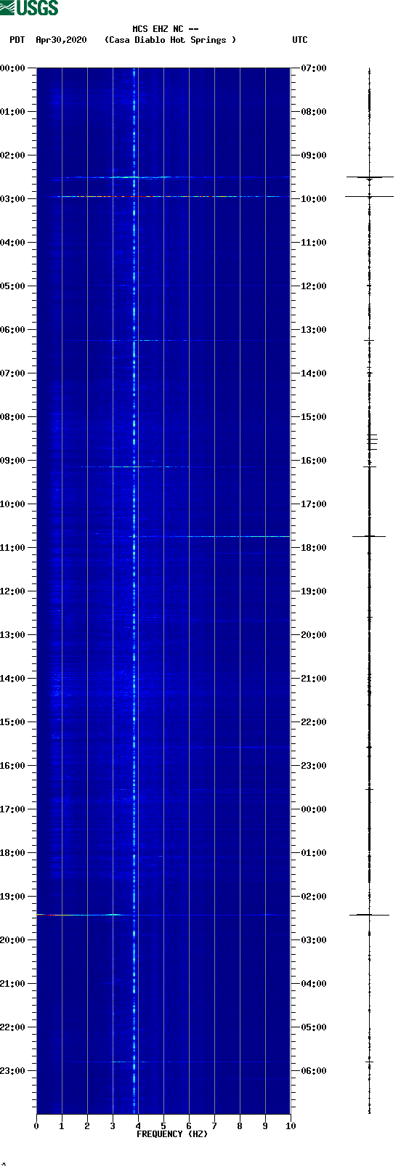
Task: Click the 06:00 UTC time label
Action: [x=314, y=1070]
